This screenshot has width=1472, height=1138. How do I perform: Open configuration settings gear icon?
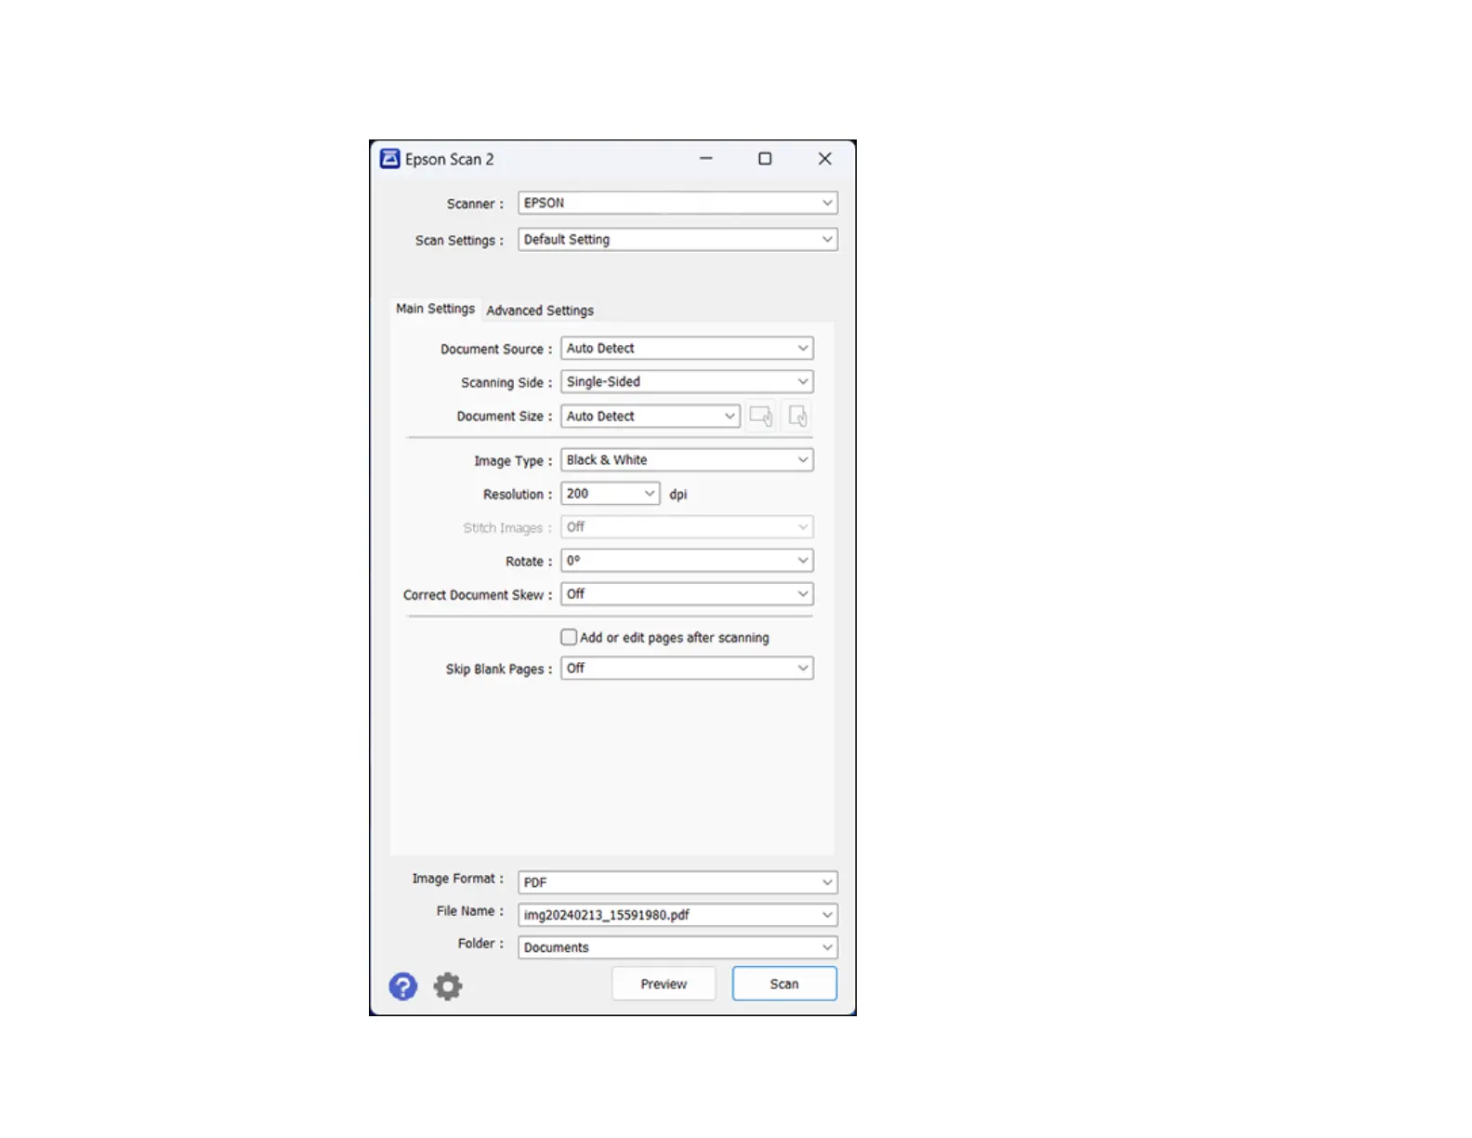pos(448,986)
